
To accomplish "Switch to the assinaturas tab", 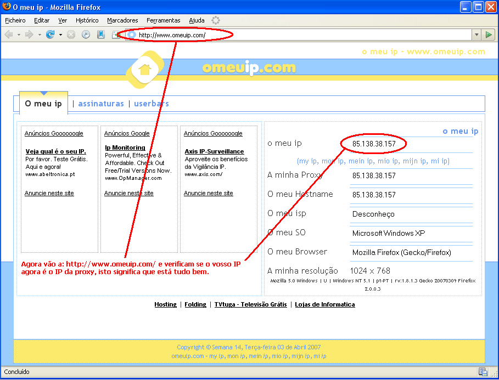I will 101,104.
